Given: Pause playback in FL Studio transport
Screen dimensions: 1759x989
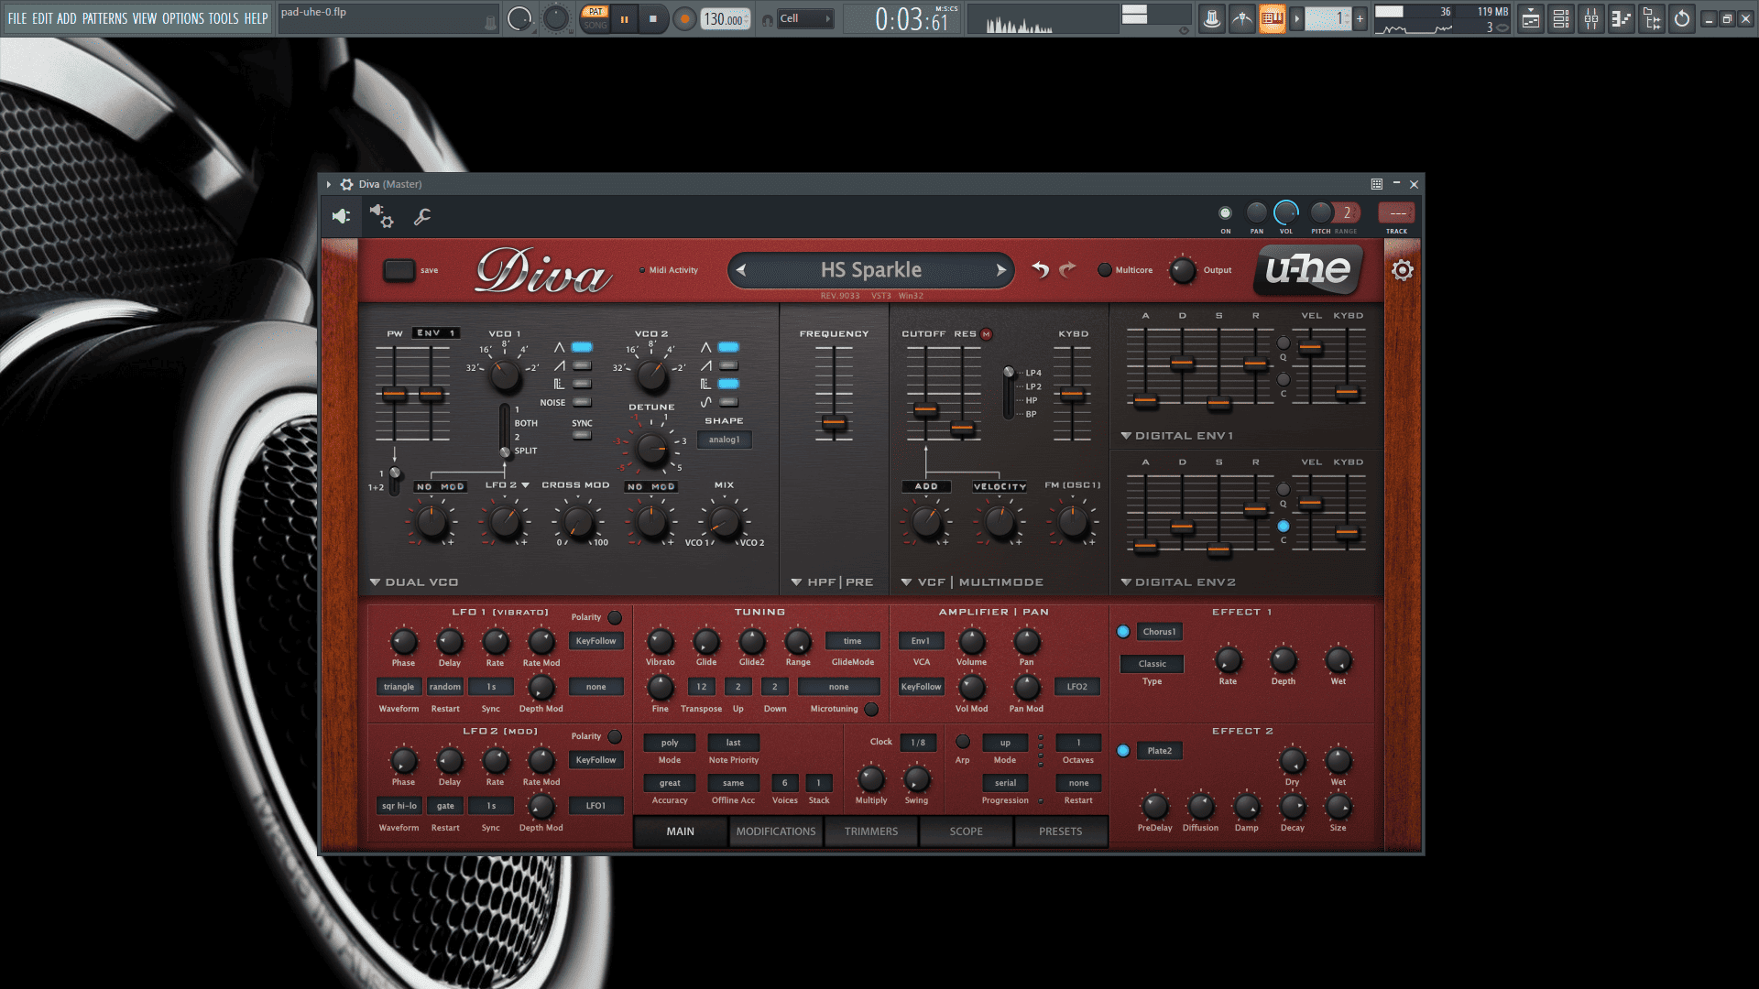Looking at the screenshot, I should coord(624,18).
